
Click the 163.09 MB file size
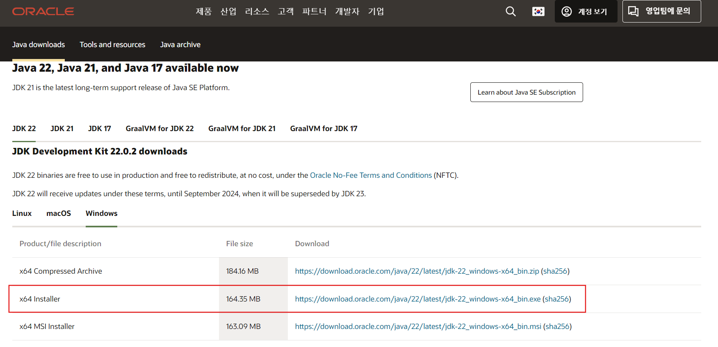[x=244, y=327]
